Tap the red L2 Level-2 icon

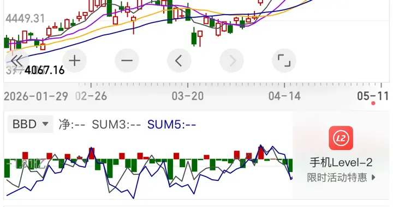(x=341, y=138)
